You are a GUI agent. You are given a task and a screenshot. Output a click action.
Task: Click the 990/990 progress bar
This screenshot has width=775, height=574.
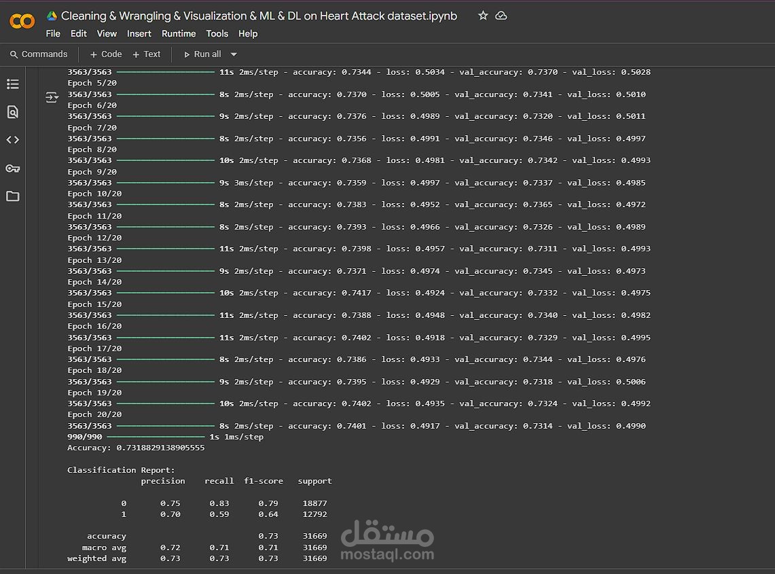[156, 437]
